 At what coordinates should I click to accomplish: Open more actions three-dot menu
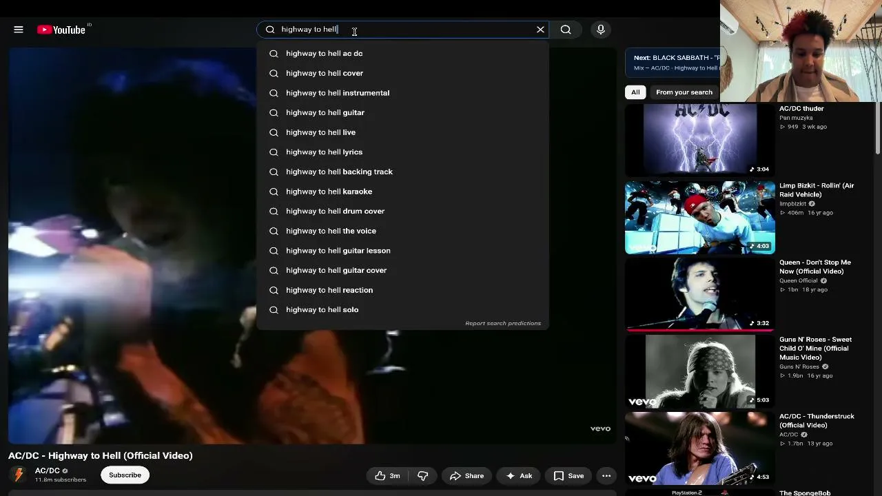point(606,476)
